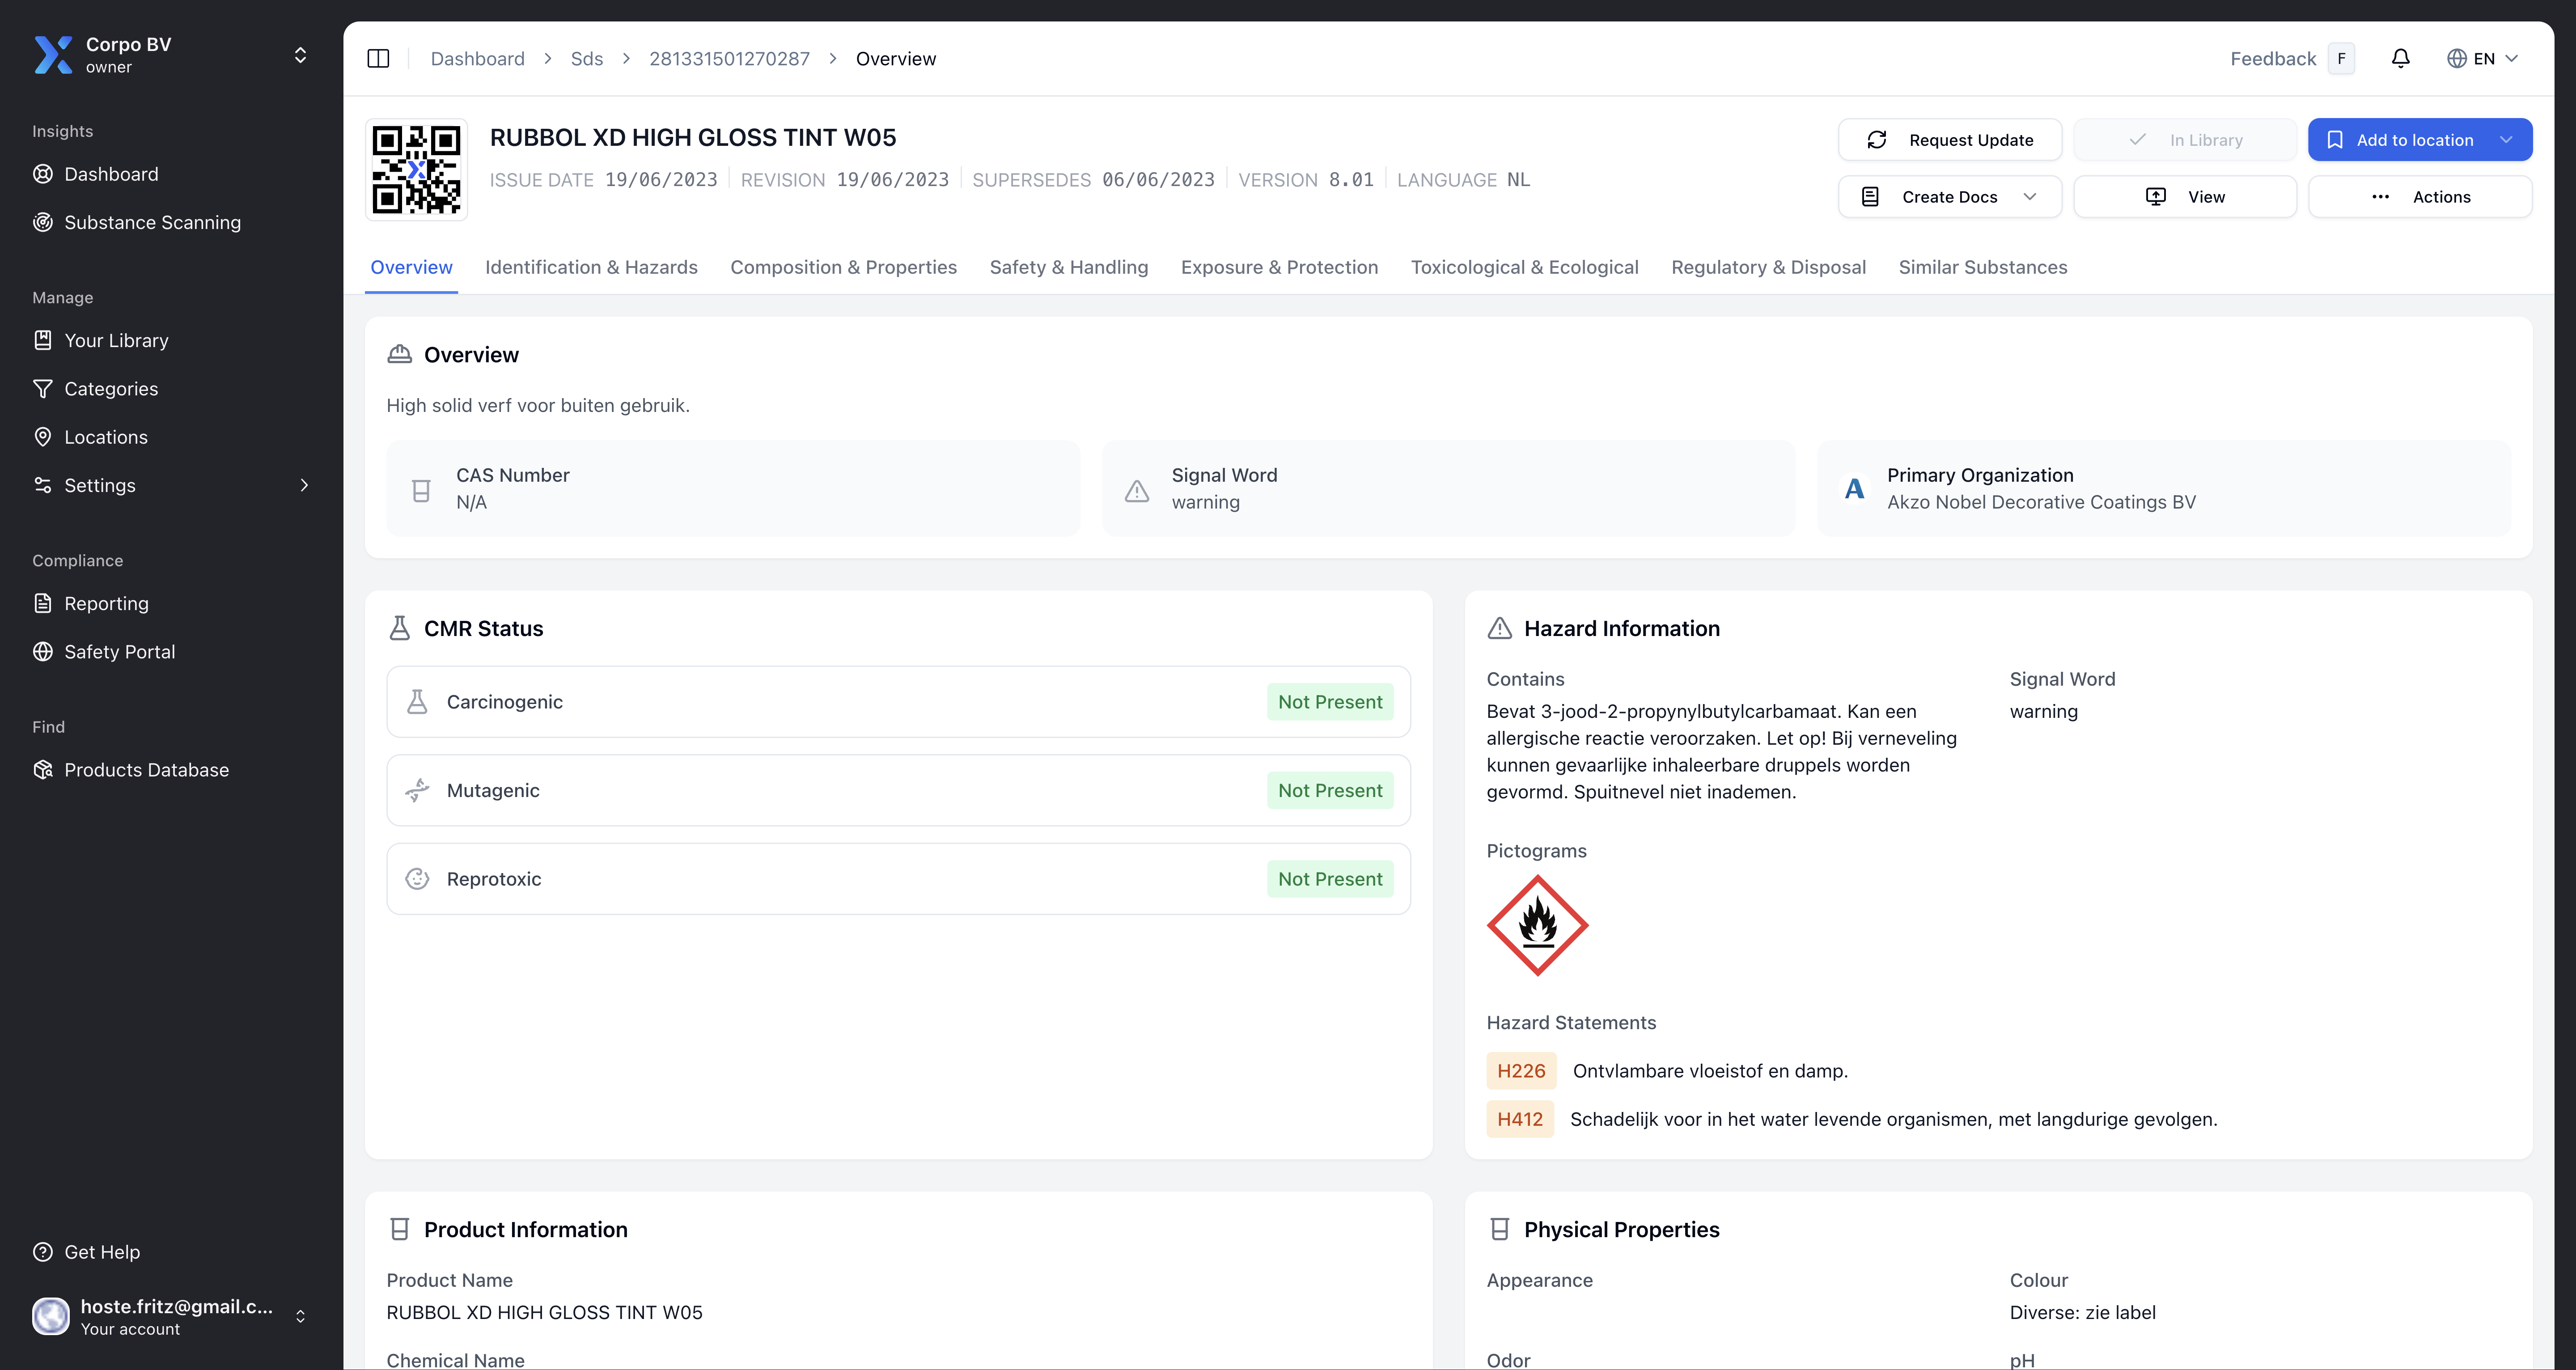Click the QR code thumbnail
The height and width of the screenshot is (1370, 2576).
click(x=416, y=169)
